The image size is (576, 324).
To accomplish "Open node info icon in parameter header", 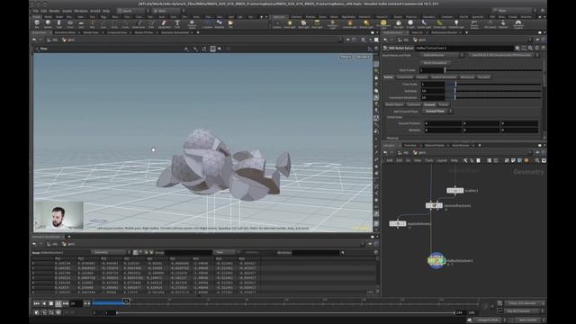I will [x=537, y=48].
